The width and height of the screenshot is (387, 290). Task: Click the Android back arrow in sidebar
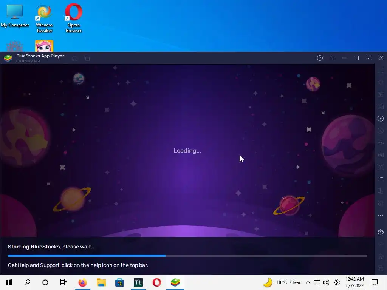coord(381,244)
